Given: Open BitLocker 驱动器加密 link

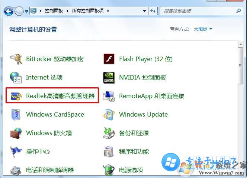Looking at the screenshot, I should 55,59.
